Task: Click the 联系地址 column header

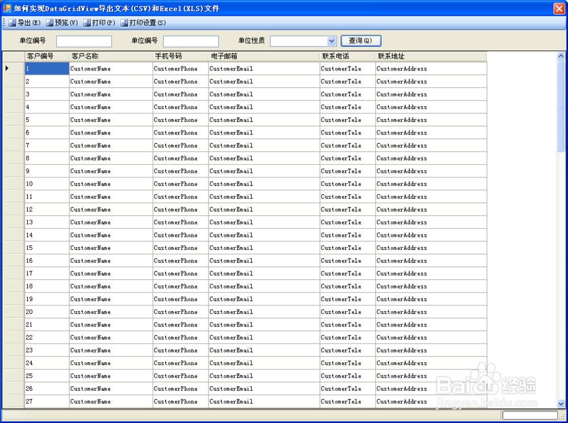Action: click(431, 56)
